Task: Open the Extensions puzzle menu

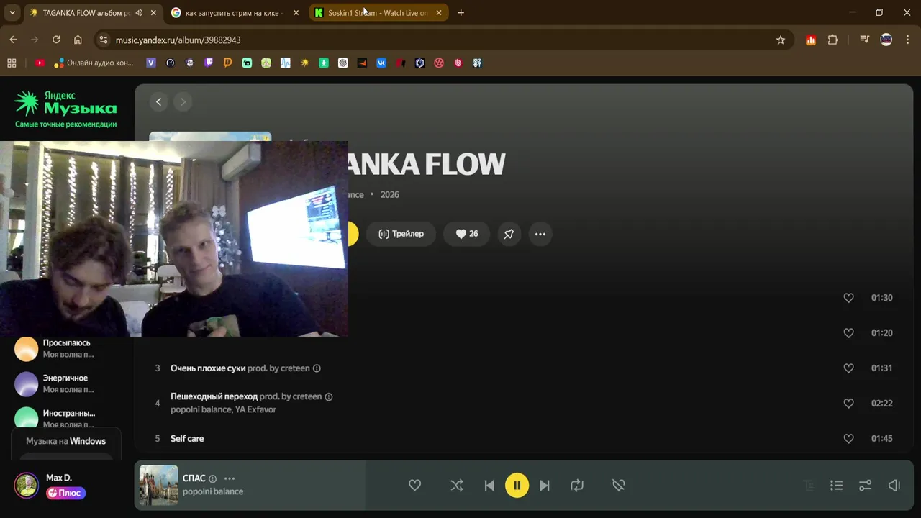Action: click(x=833, y=40)
